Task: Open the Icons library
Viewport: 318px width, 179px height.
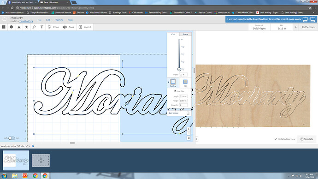Action: point(53,27)
